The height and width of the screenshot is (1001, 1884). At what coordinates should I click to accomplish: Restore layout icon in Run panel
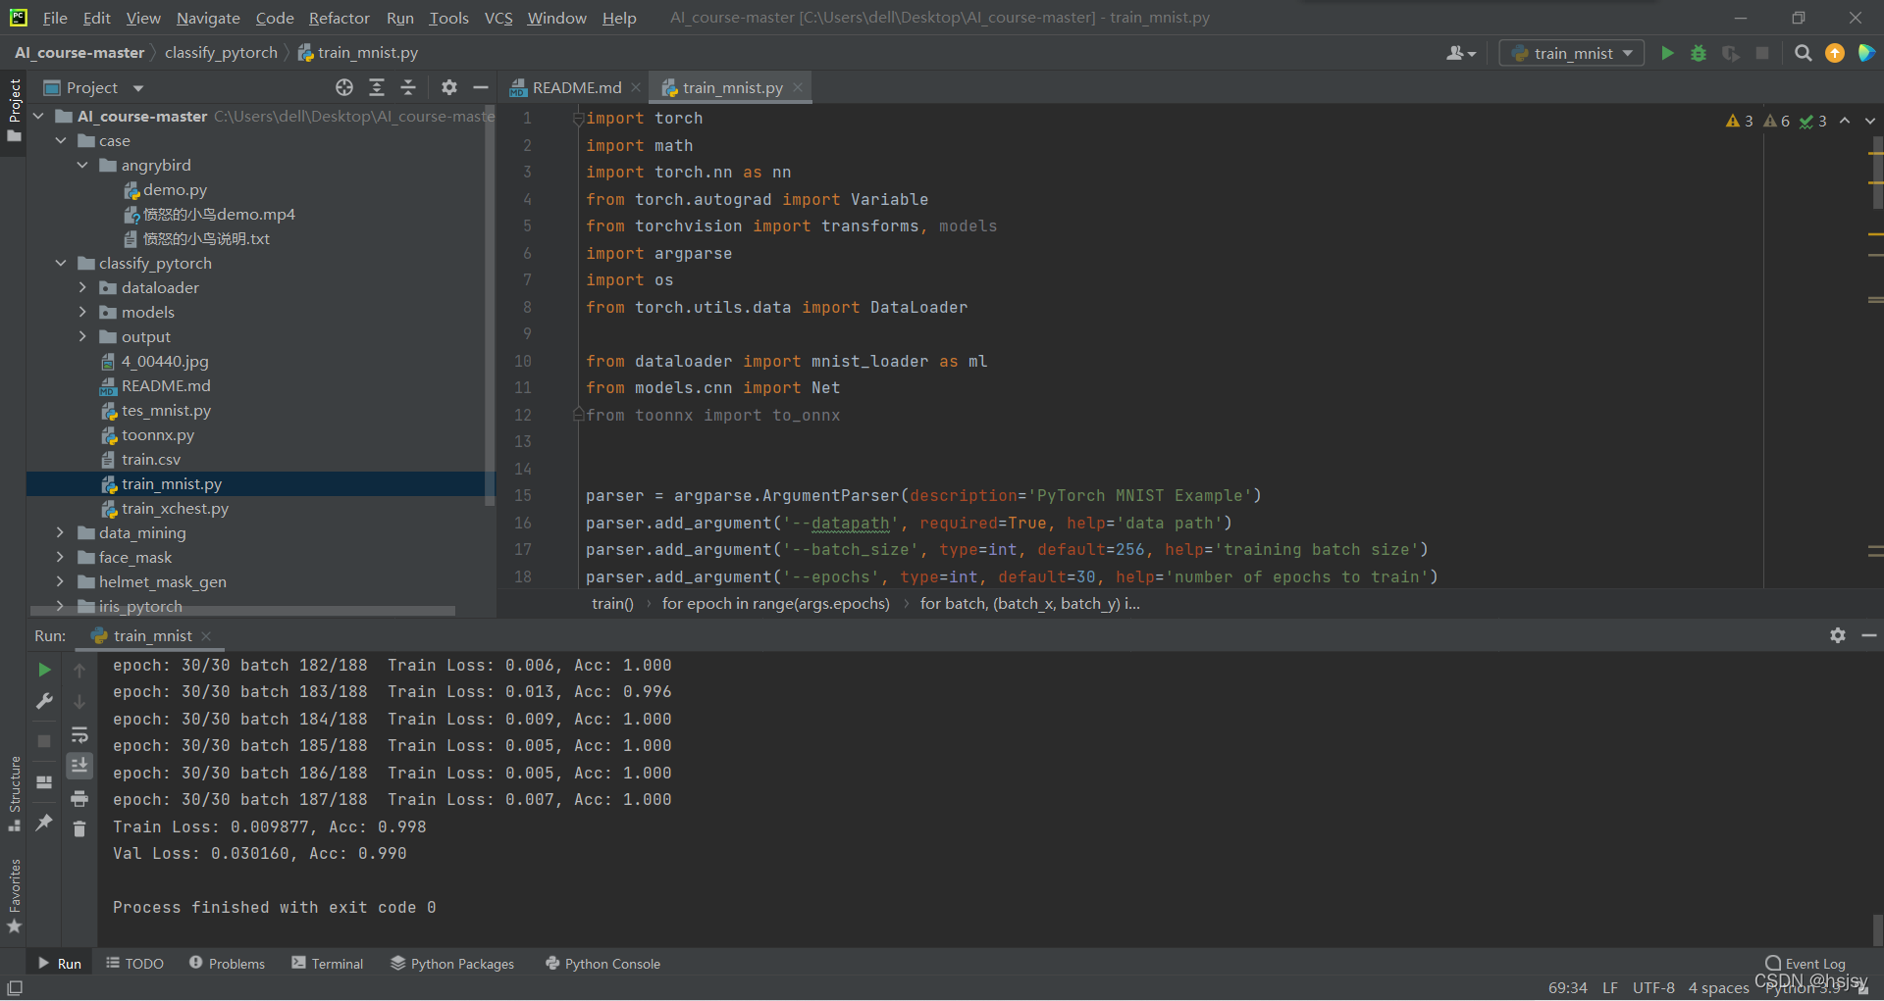(44, 782)
